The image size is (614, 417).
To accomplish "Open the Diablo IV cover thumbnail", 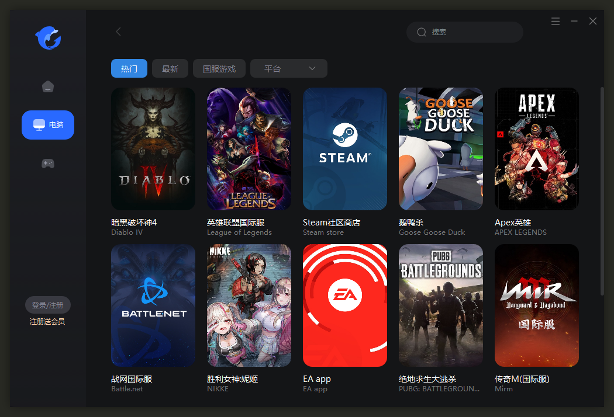I will click(153, 149).
